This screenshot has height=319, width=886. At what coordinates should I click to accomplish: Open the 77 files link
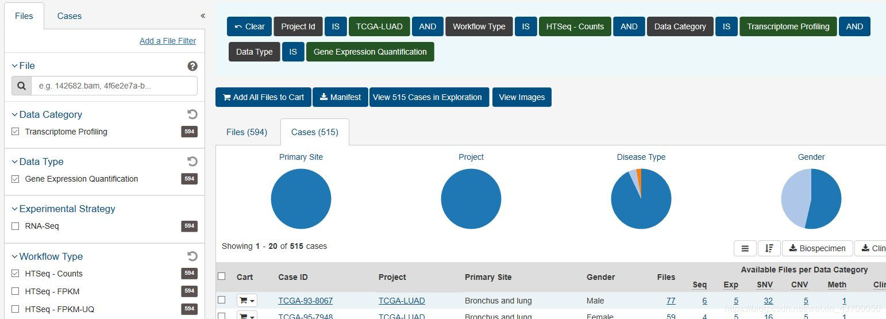coord(671,301)
